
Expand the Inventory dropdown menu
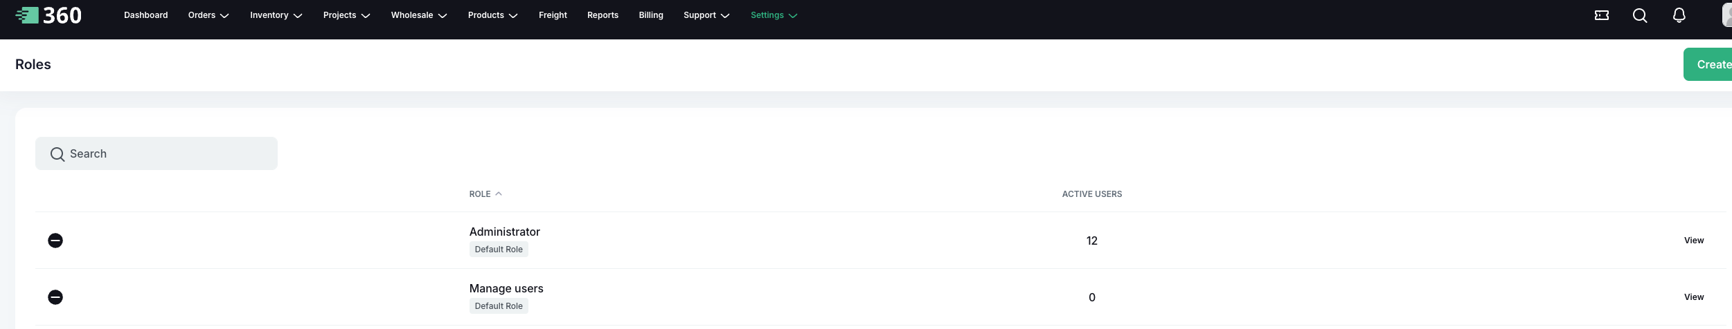[276, 15]
